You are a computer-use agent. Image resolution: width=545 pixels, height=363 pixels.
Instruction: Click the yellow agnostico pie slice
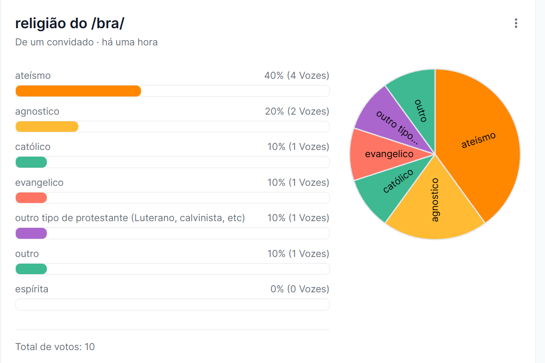(435, 205)
